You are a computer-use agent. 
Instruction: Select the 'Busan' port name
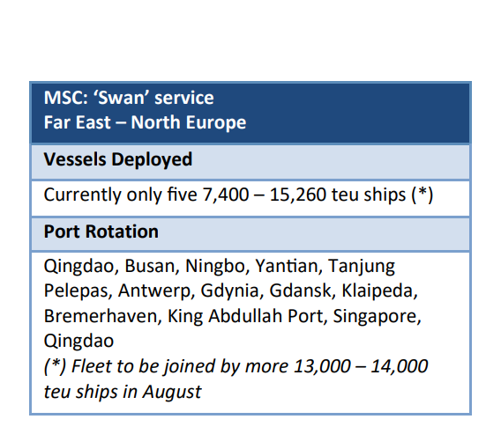tap(152, 266)
